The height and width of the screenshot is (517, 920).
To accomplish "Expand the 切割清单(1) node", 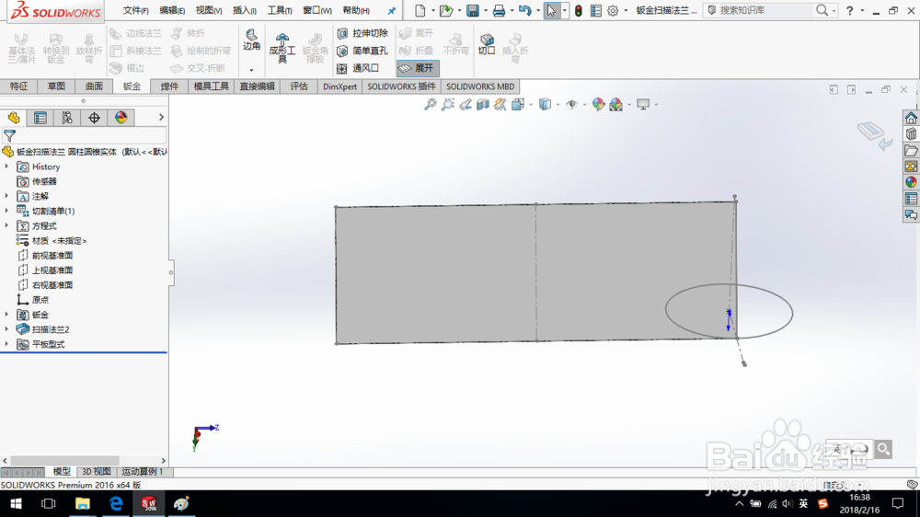I will [x=6, y=211].
